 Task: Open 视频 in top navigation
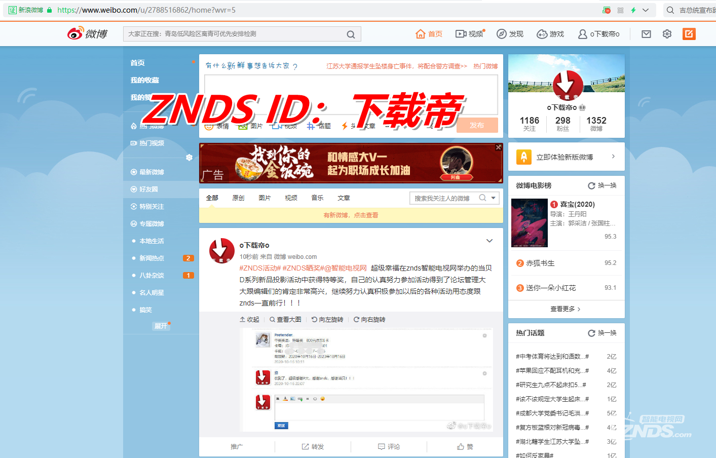pyautogui.click(x=470, y=34)
